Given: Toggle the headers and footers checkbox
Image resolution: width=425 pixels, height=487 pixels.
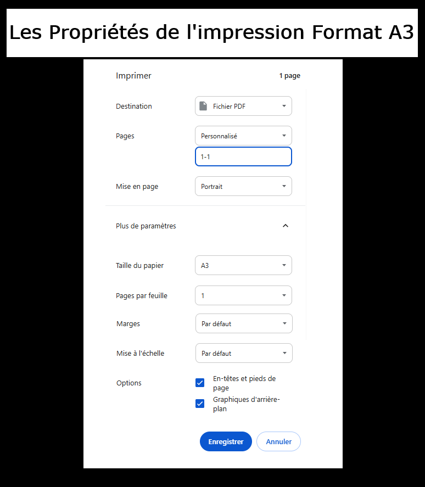Looking at the screenshot, I should coord(200,383).
